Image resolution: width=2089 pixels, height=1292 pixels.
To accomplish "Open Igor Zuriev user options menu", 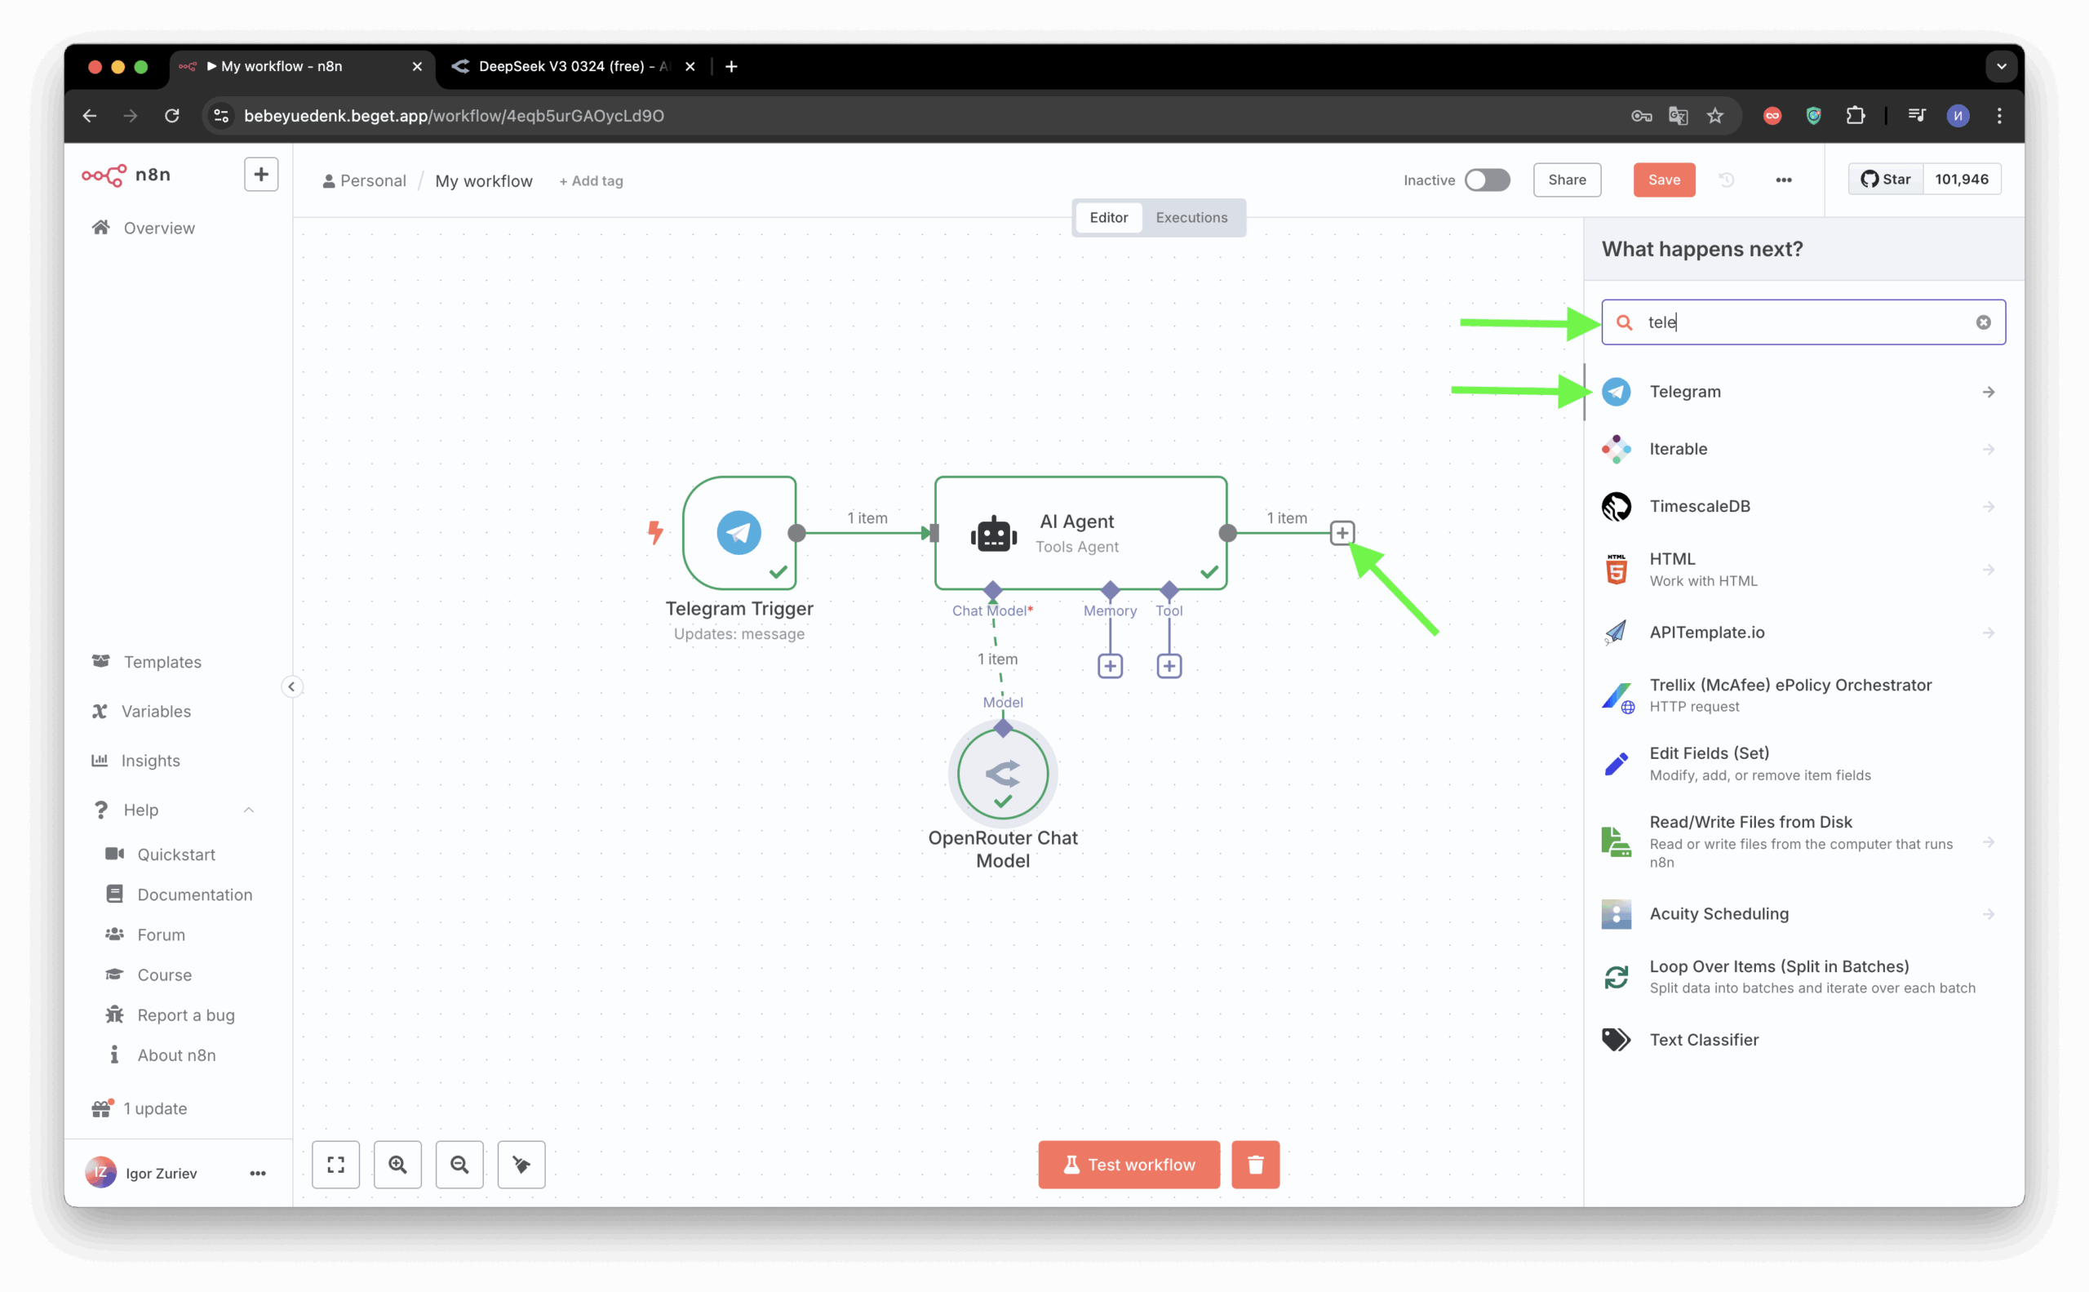I will point(257,1173).
